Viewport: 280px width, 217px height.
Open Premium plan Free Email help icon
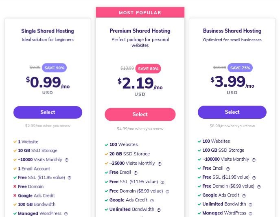[x=136, y=173]
